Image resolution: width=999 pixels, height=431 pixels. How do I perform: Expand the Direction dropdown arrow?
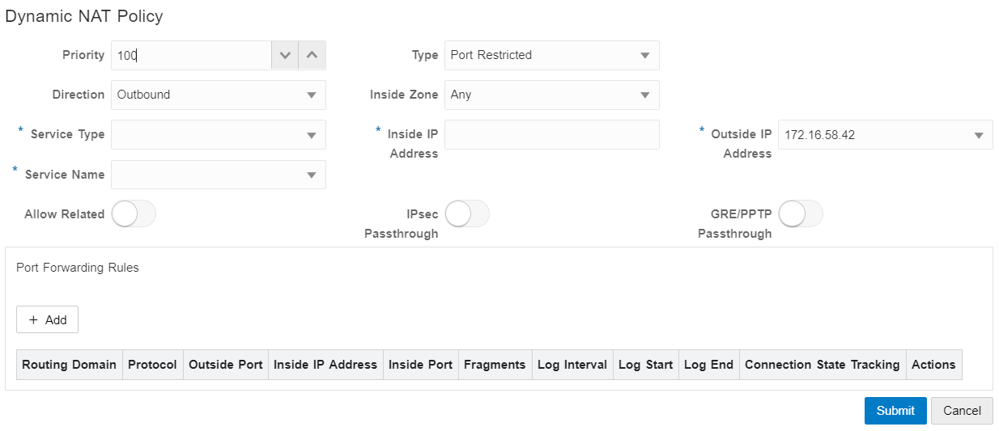tap(312, 95)
